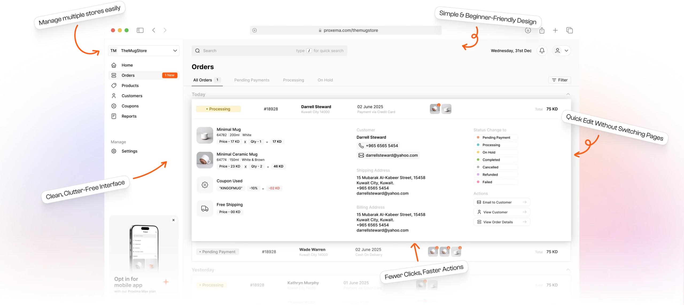Open the notifications bell

[542, 51]
